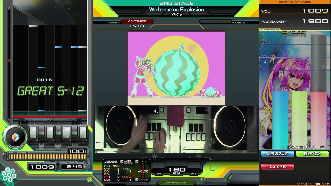Click the 自己ベスト button
The height and width of the screenshot is (186, 331).
pyautogui.click(x=312, y=154)
